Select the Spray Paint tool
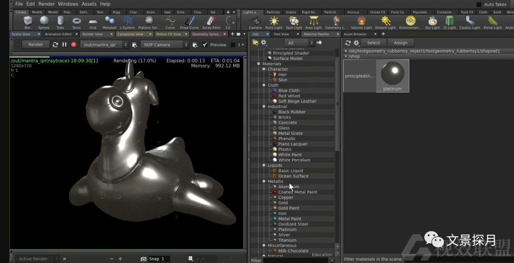514x263 pixels. tap(211, 23)
